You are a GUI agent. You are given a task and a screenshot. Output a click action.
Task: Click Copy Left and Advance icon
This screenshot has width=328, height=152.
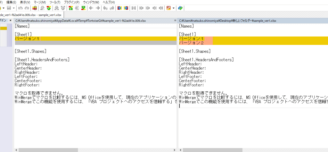[x=112, y=8]
